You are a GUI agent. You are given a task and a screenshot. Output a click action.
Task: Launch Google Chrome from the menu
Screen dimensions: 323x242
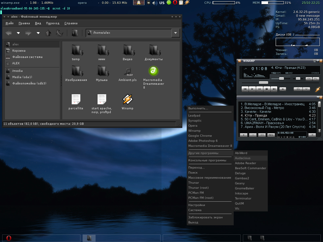click(x=210, y=136)
